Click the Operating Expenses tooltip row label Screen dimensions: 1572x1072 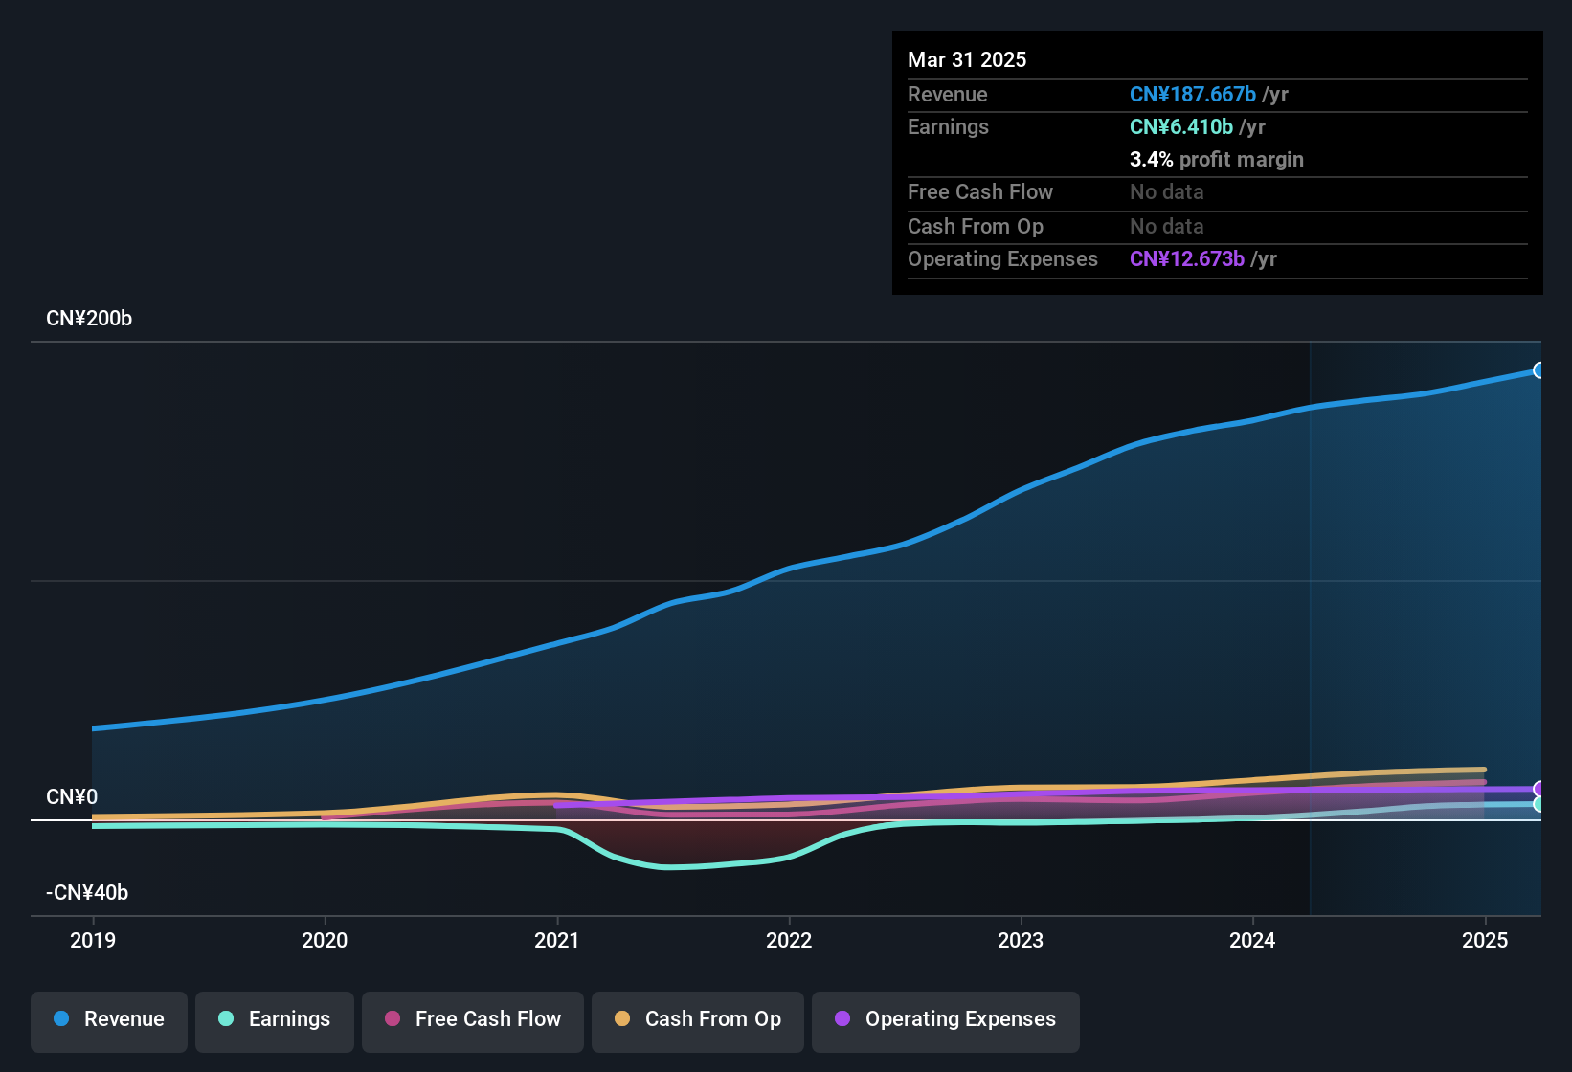pos(1002,259)
